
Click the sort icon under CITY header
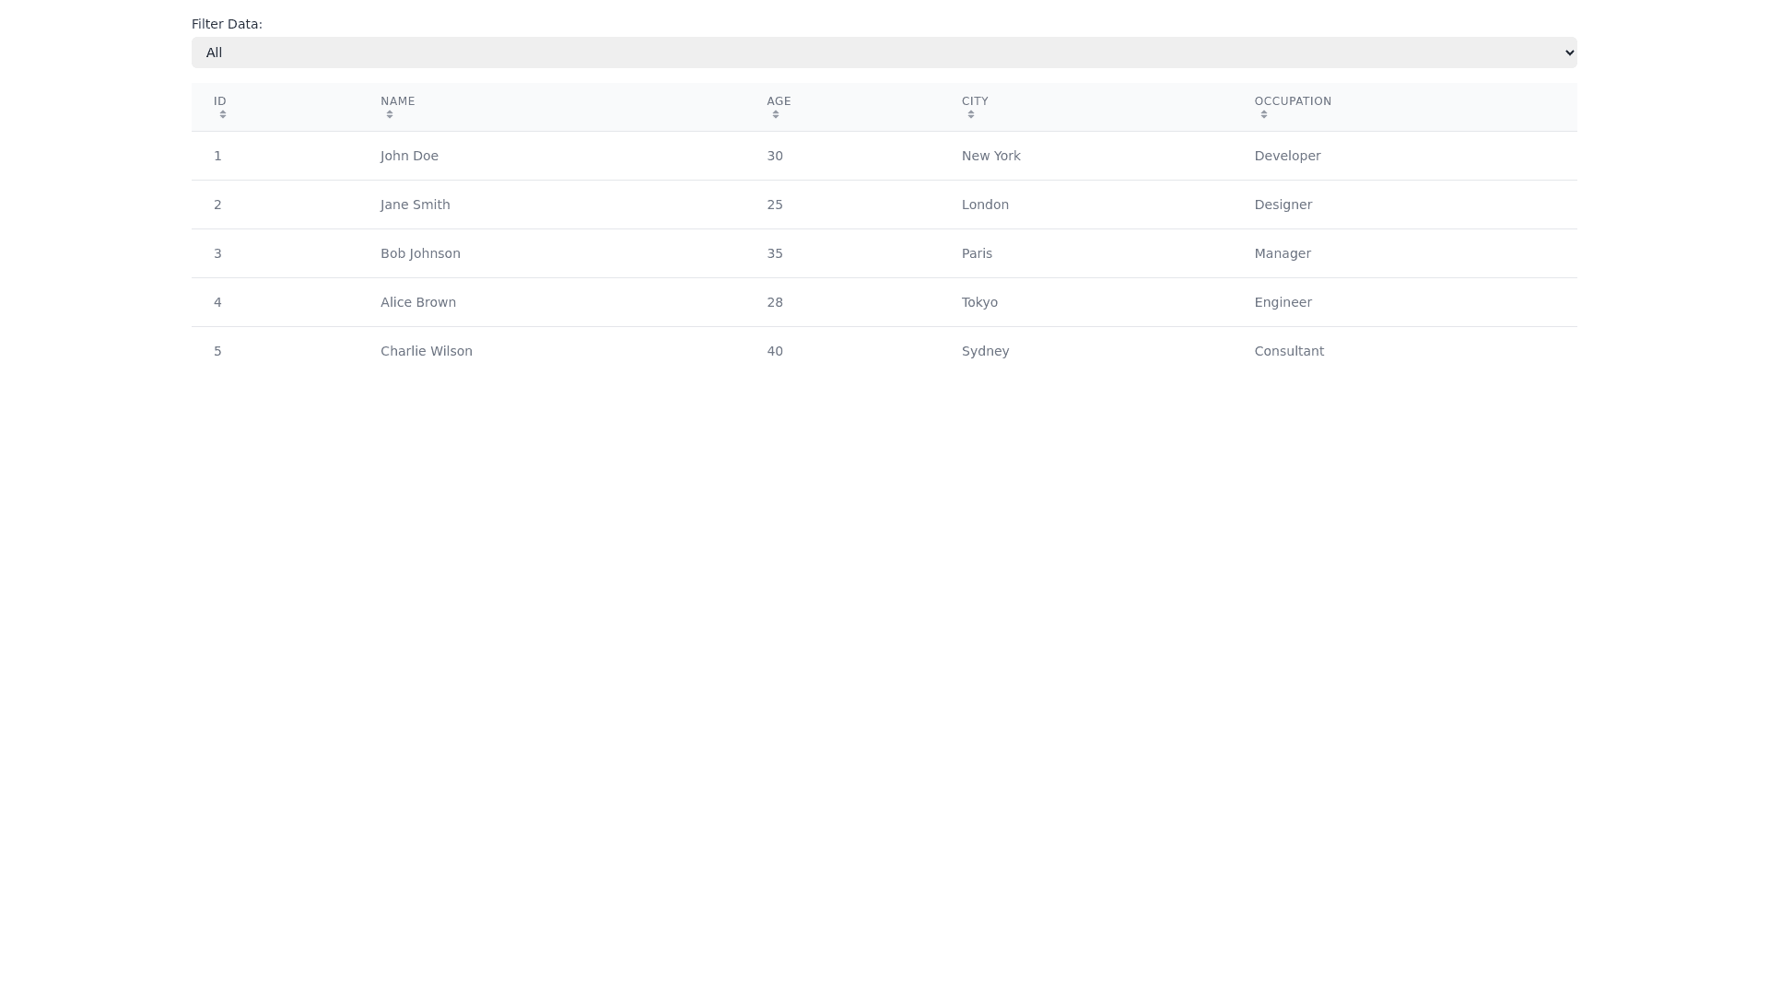click(971, 114)
